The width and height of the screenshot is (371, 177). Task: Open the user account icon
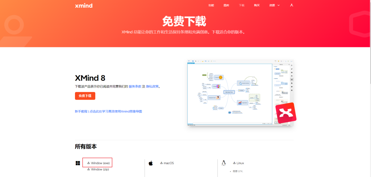click(x=292, y=5)
